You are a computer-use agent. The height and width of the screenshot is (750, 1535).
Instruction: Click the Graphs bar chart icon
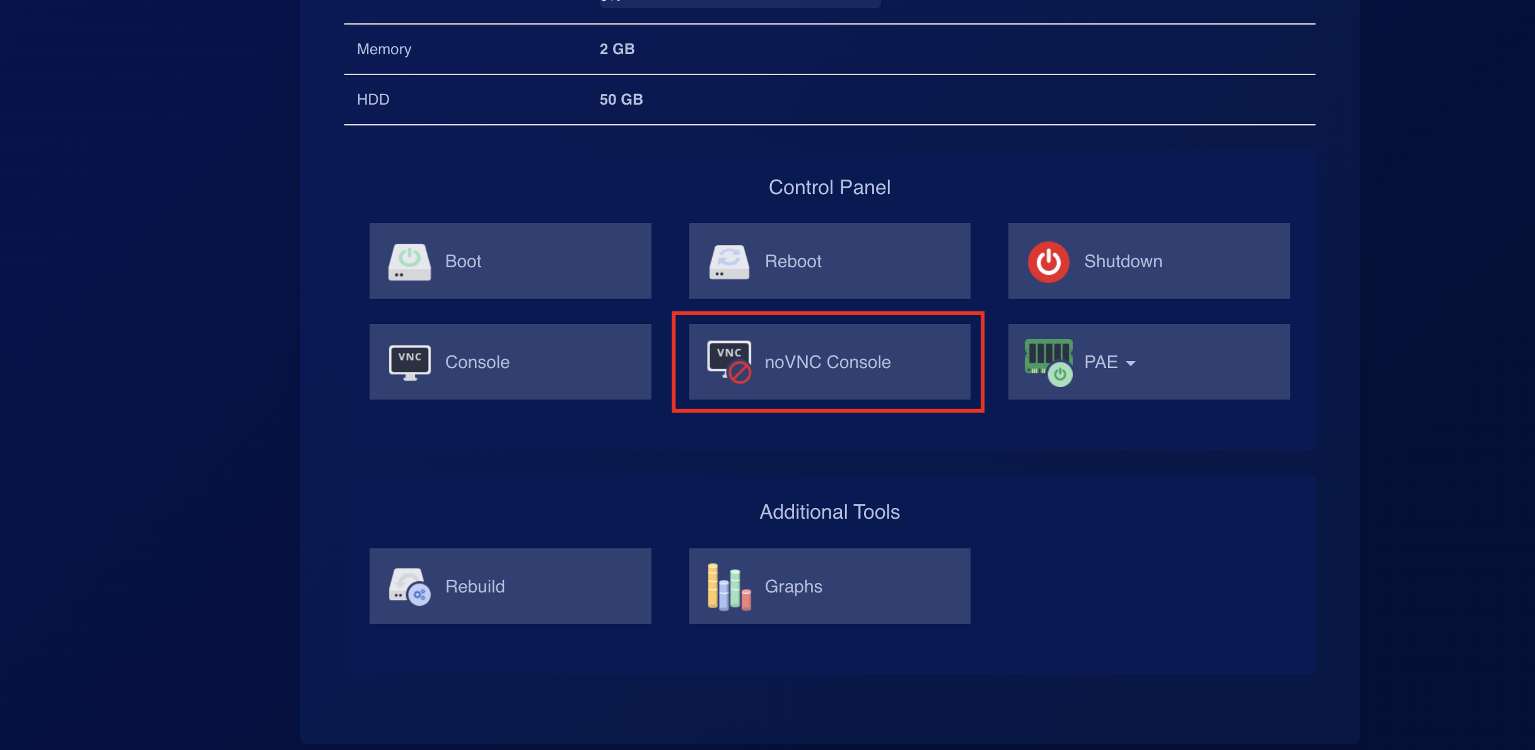click(729, 587)
